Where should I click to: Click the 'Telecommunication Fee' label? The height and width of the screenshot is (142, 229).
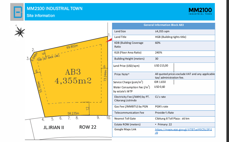pyautogui.click(x=129, y=113)
